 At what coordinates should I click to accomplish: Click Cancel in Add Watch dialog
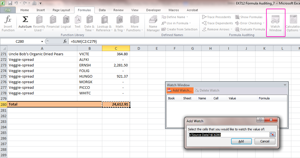[x=265, y=141]
